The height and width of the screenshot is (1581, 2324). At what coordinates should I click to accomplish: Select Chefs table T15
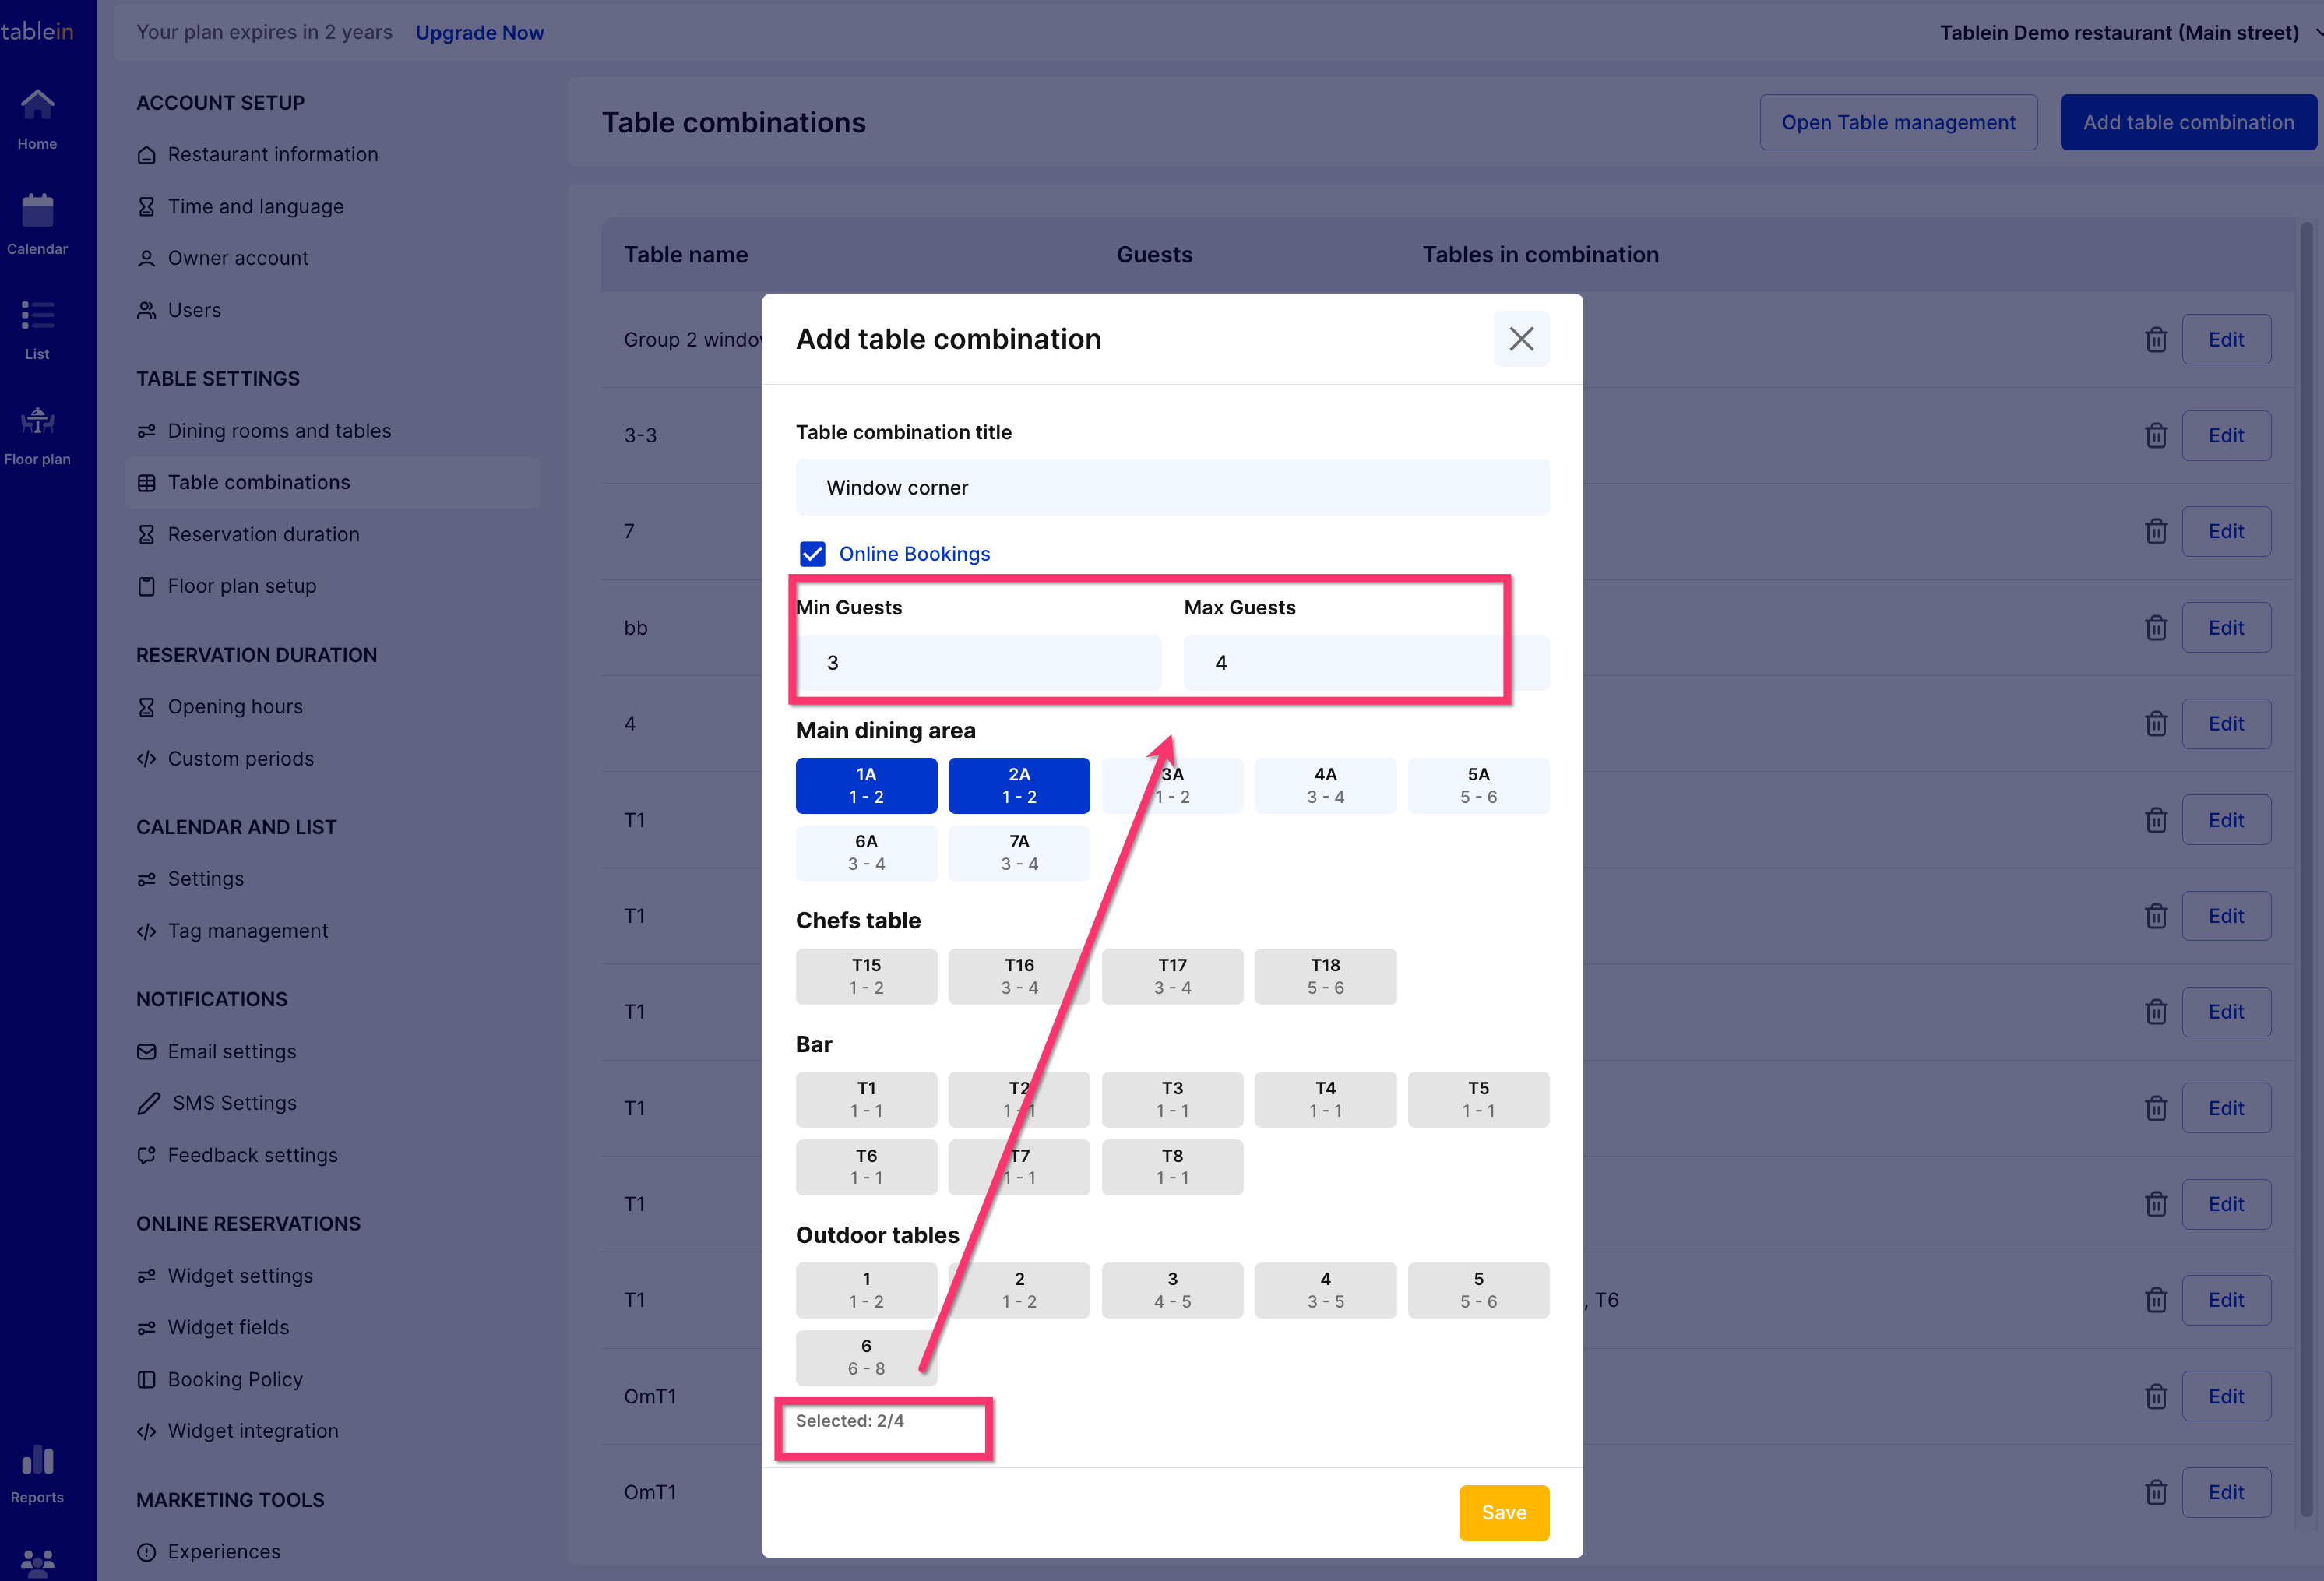point(866,976)
